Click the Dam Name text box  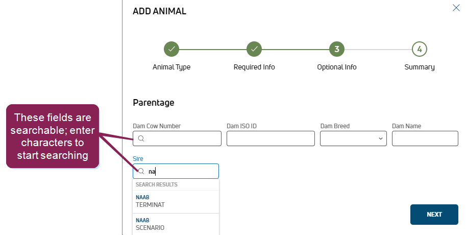pos(425,138)
